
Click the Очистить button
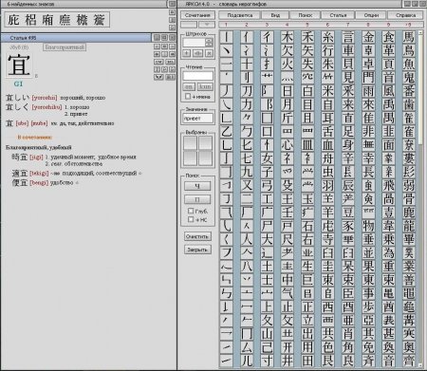[197, 236]
